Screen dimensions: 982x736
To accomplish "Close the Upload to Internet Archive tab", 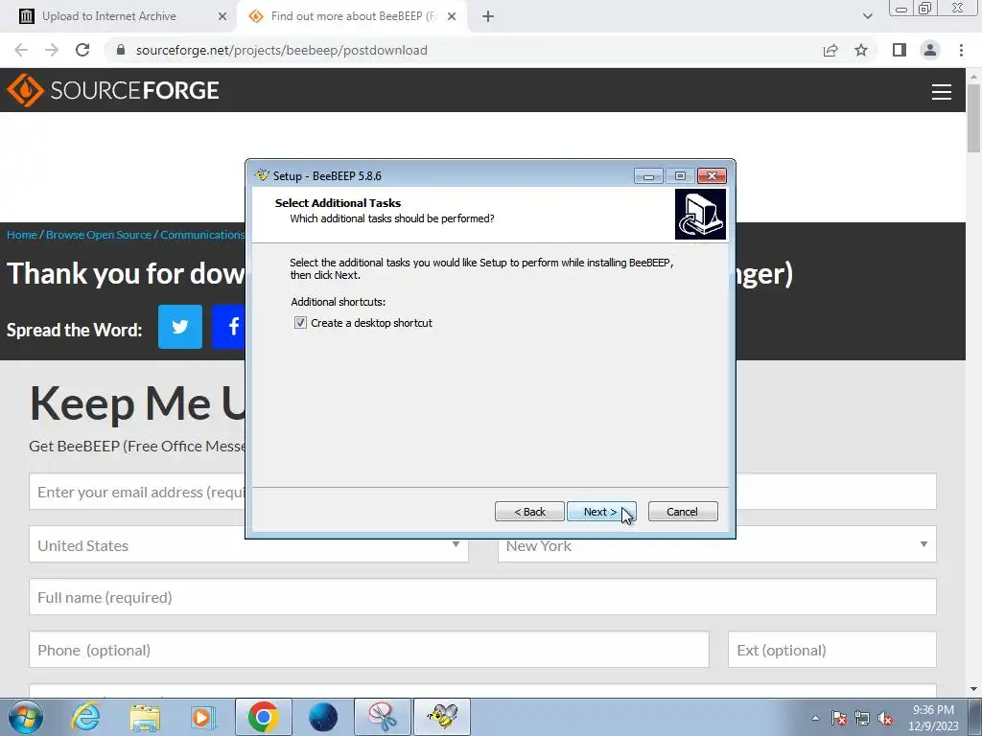I will click(222, 16).
